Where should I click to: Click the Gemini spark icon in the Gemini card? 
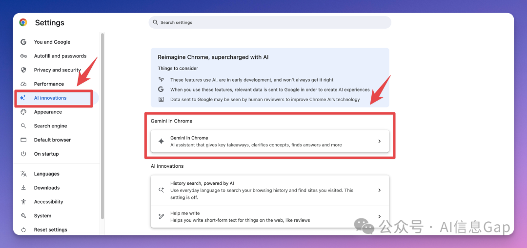coord(161,142)
